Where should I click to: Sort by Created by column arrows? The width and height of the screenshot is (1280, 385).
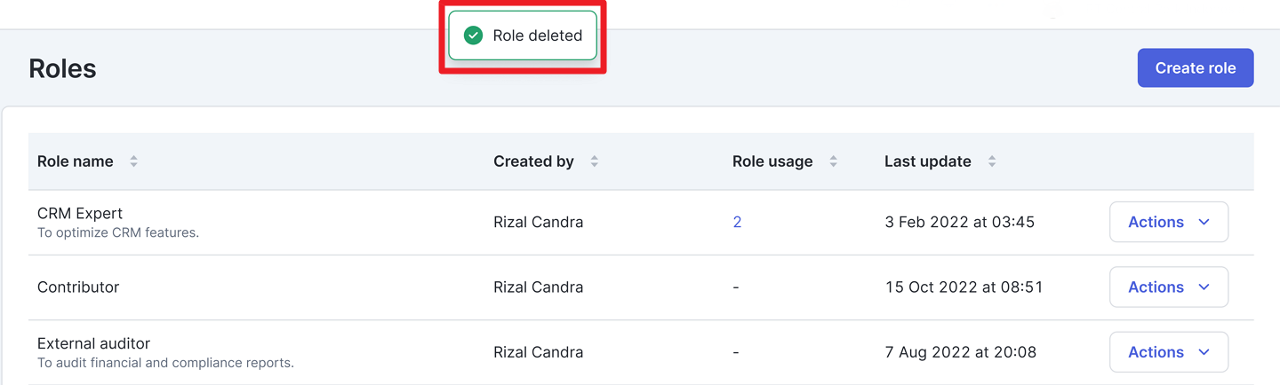pos(594,161)
